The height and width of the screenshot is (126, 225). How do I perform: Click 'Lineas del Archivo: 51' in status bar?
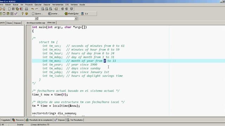(x=40, y=125)
